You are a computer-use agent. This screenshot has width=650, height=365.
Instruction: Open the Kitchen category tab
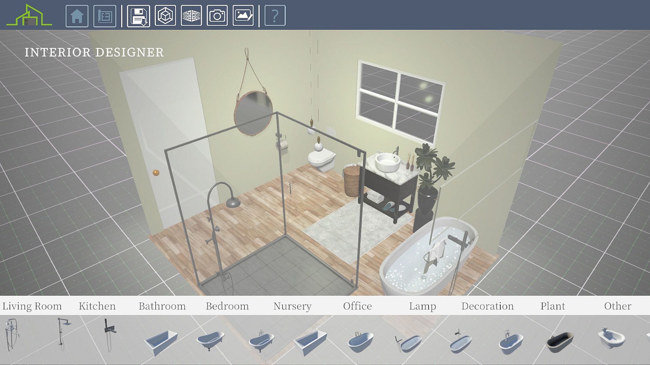pos(97,306)
